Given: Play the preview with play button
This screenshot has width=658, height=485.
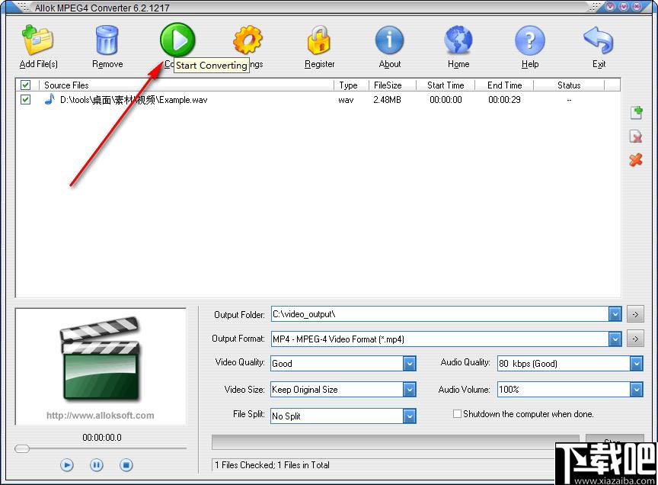Looking at the screenshot, I should [67, 465].
